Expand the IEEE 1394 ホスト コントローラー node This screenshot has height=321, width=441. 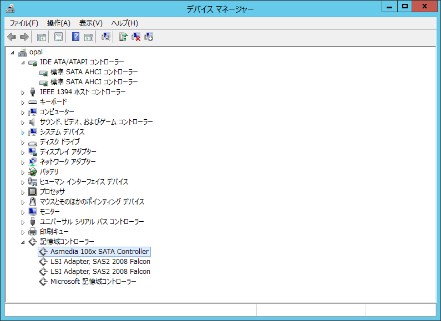click(x=23, y=93)
